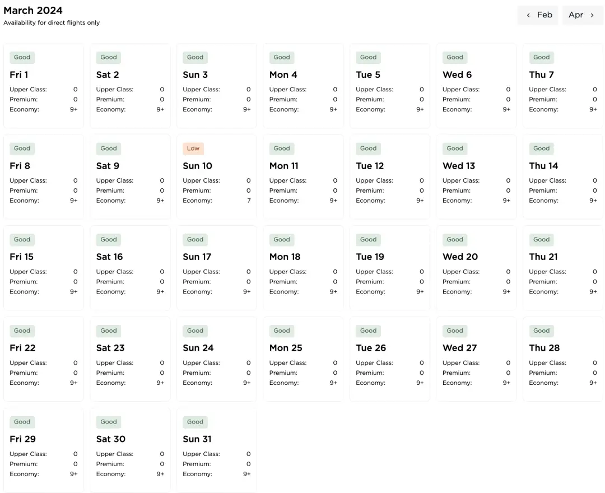Viewport: 605px width, 493px height.
Task: Click Economy label on Tue 5
Action: [x=370, y=110]
